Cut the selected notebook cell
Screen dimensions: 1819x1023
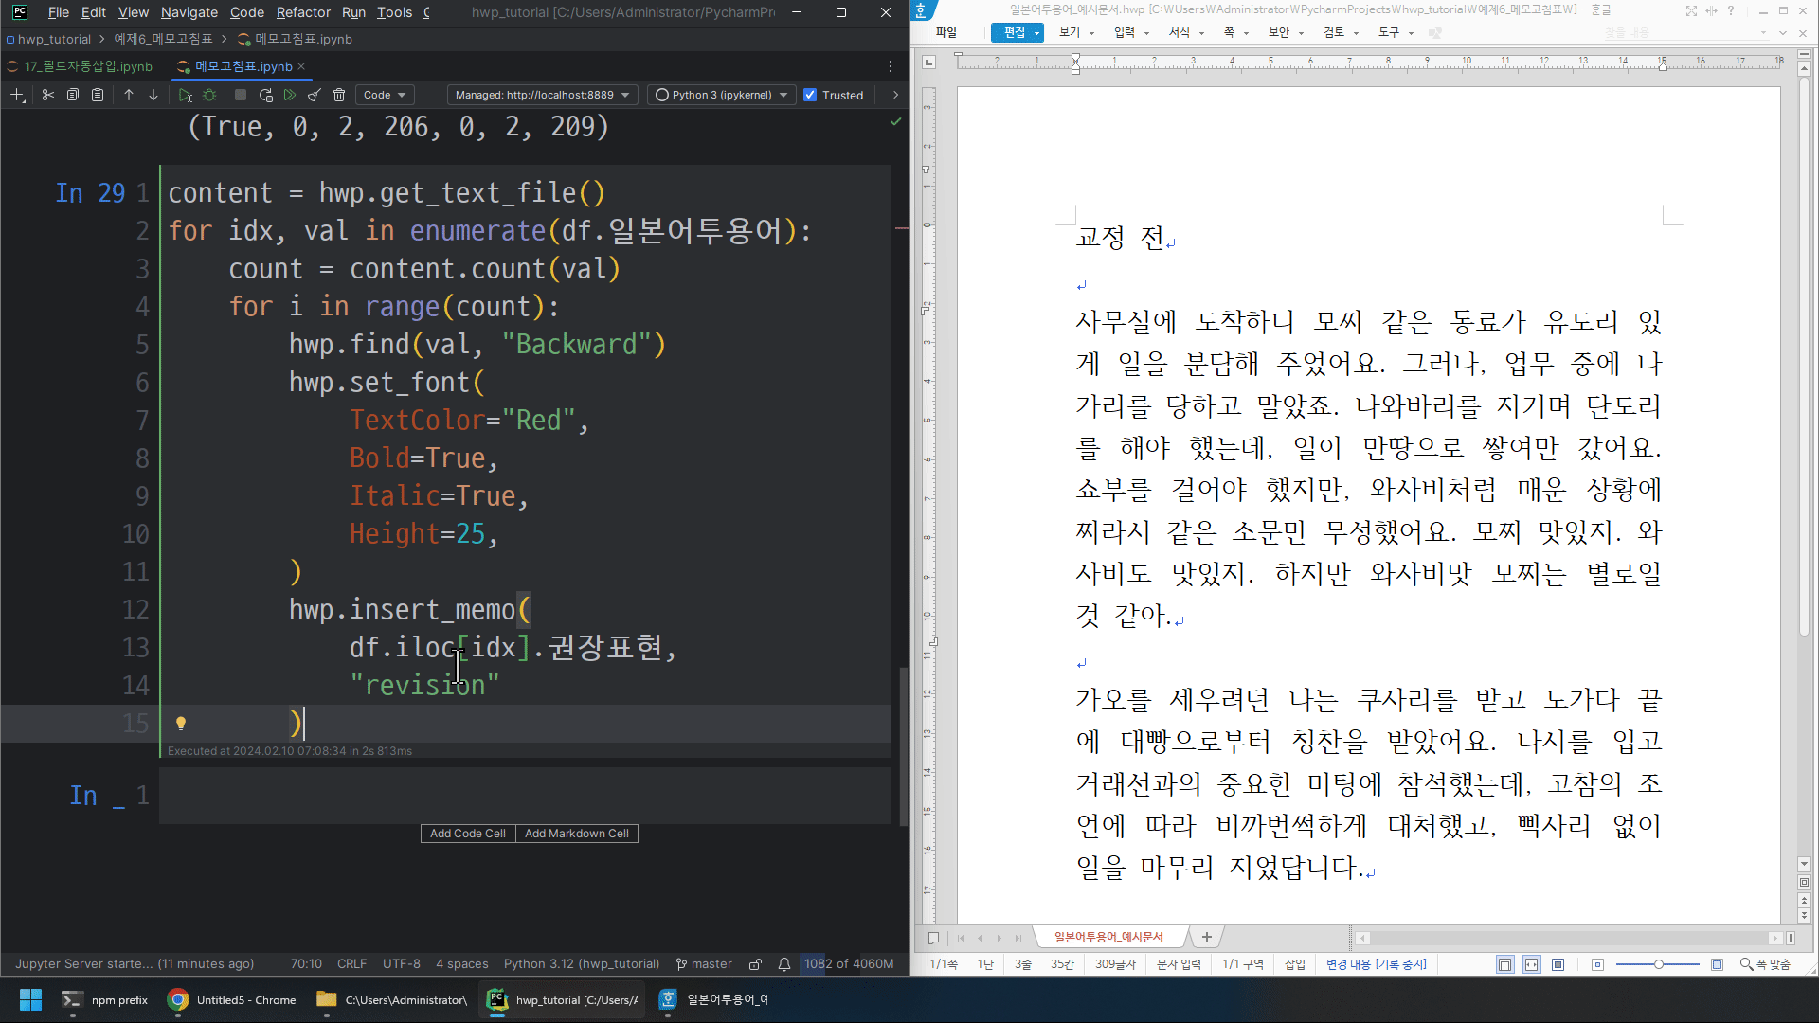coord(47,95)
